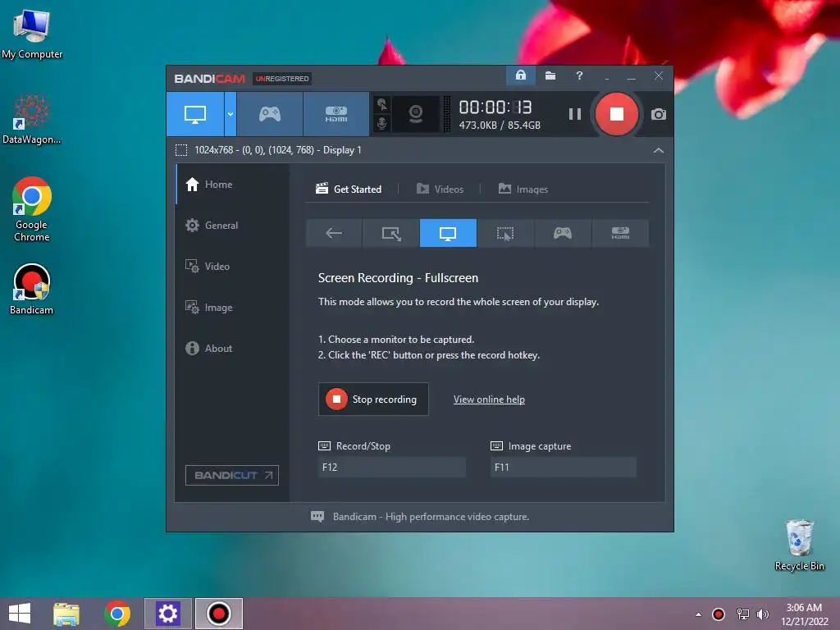The image size is (840, 630).
Task: Switch to Images tab
Action: tap(523, 189)
